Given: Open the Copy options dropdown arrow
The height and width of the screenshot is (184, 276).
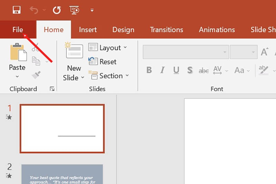Looking at the screenshot, I should (x=47, y=61).
